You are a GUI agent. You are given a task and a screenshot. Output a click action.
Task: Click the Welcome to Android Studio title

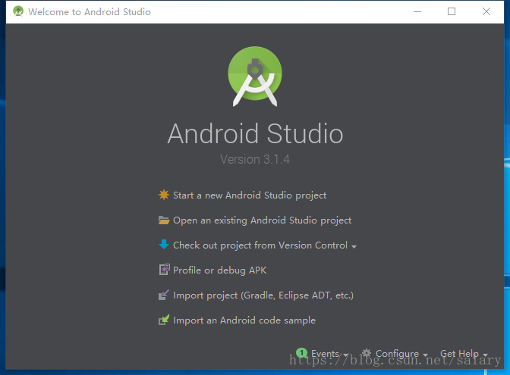point(90,11)
